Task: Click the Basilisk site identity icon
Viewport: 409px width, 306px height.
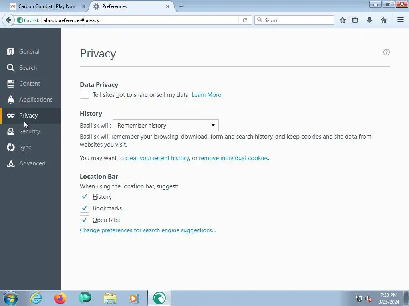Action: pos(20,20)
